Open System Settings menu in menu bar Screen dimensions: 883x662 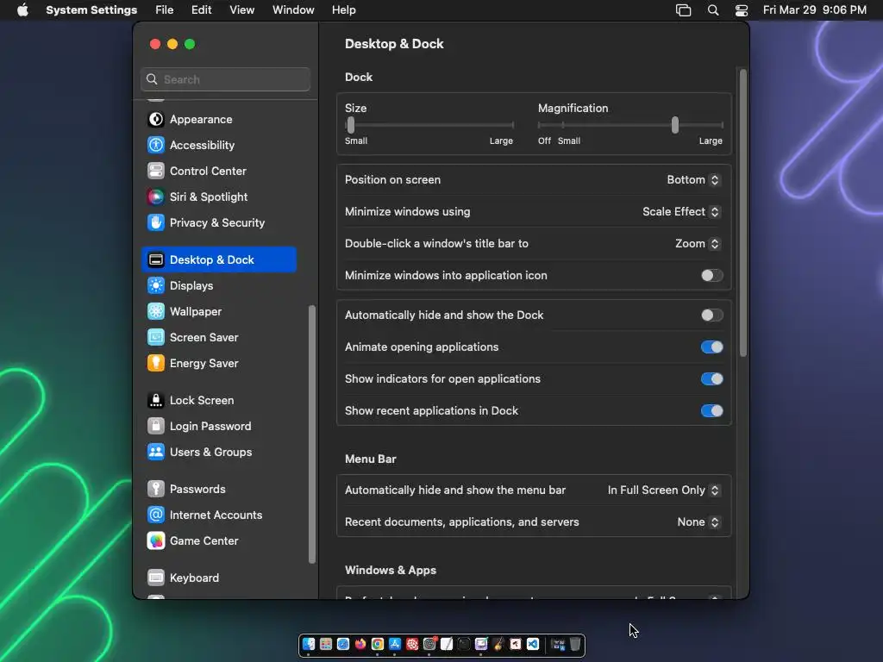click(x=91, y=10)
